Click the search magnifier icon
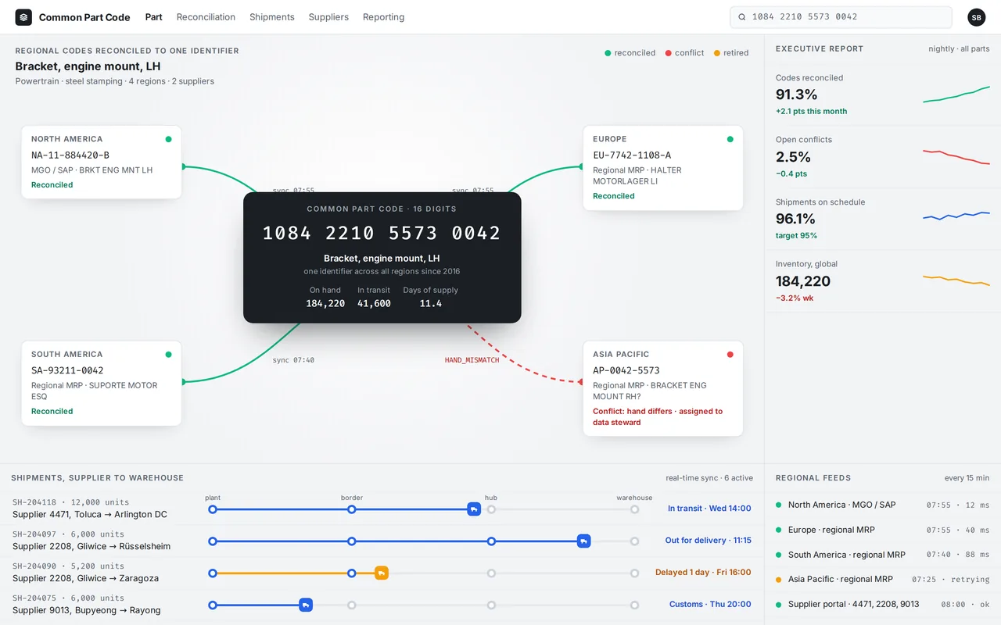This screenshot has height=625, width=1001. 742,17
